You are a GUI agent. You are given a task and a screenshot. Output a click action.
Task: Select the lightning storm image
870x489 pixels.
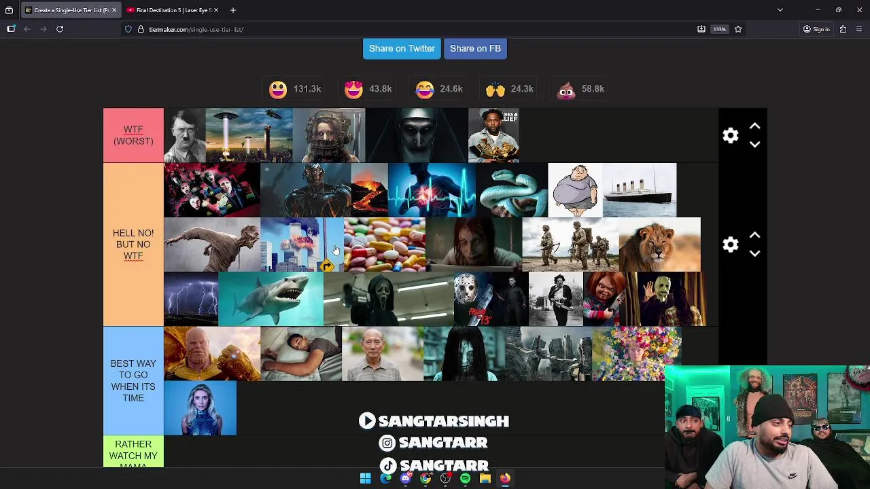coord(191,299)
